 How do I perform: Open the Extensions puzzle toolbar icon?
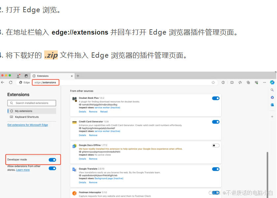coord(223,82)
